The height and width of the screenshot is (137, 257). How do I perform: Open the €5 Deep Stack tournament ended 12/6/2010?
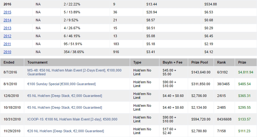pyautogui.click(x=65, y=96)
